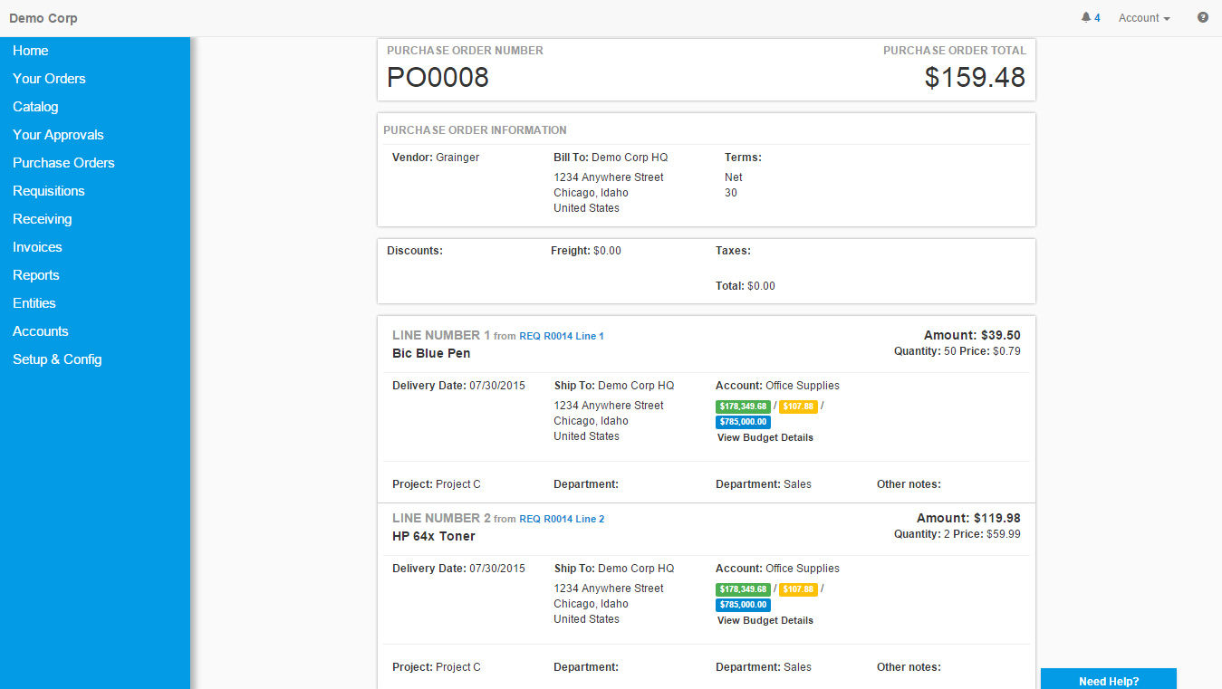View Budget Details for Bic Blue Pen
Viewport: 1222px width, 689px height.
pos(765,437)
